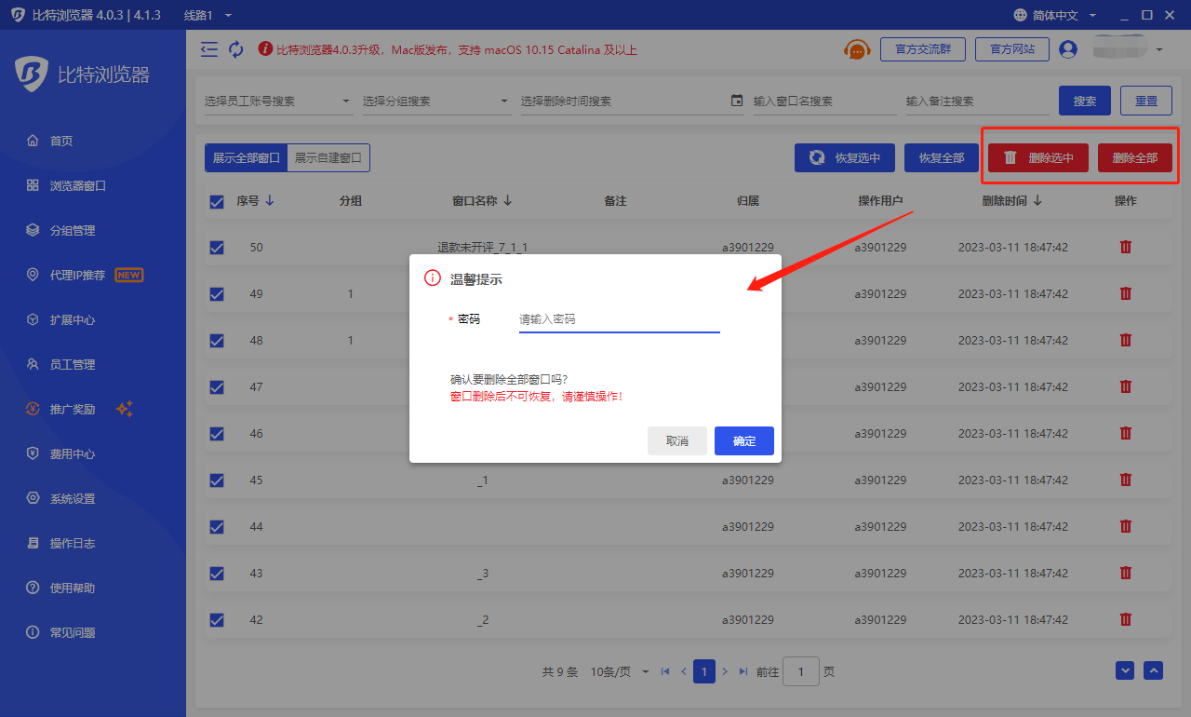Open the 选择分组搜索 dropdown

[437, 101]
